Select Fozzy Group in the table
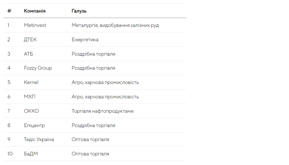 [x=38, y=68]
